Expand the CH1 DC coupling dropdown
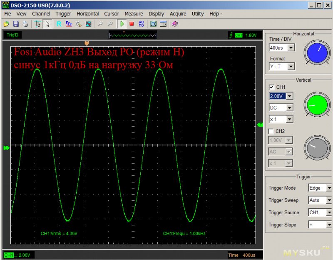The height and width of the screenshot is (260, 333). point(290,107)
